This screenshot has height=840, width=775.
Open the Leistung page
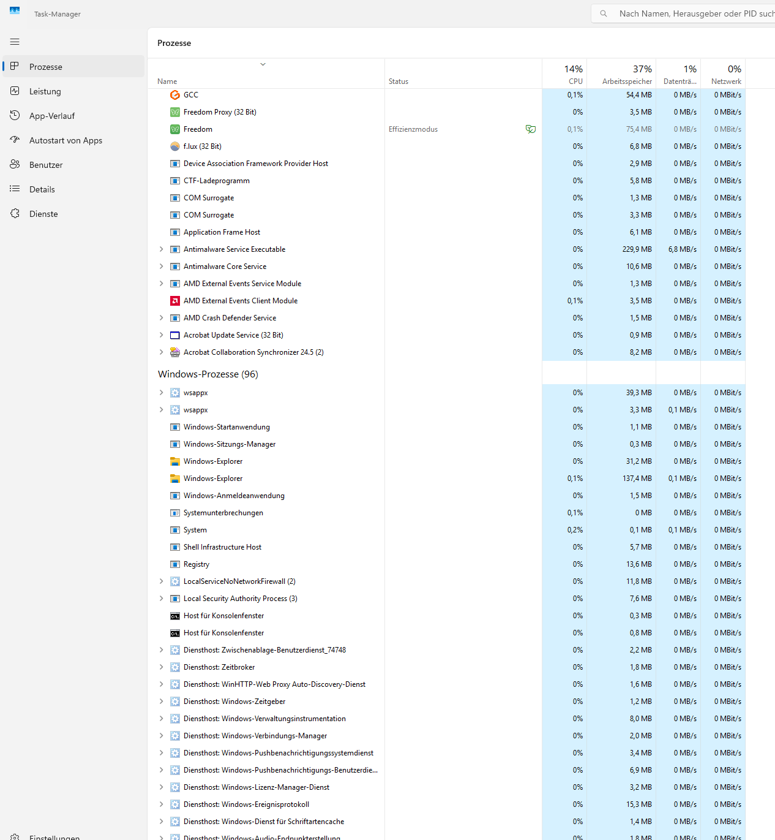click(x=73, y=91)
